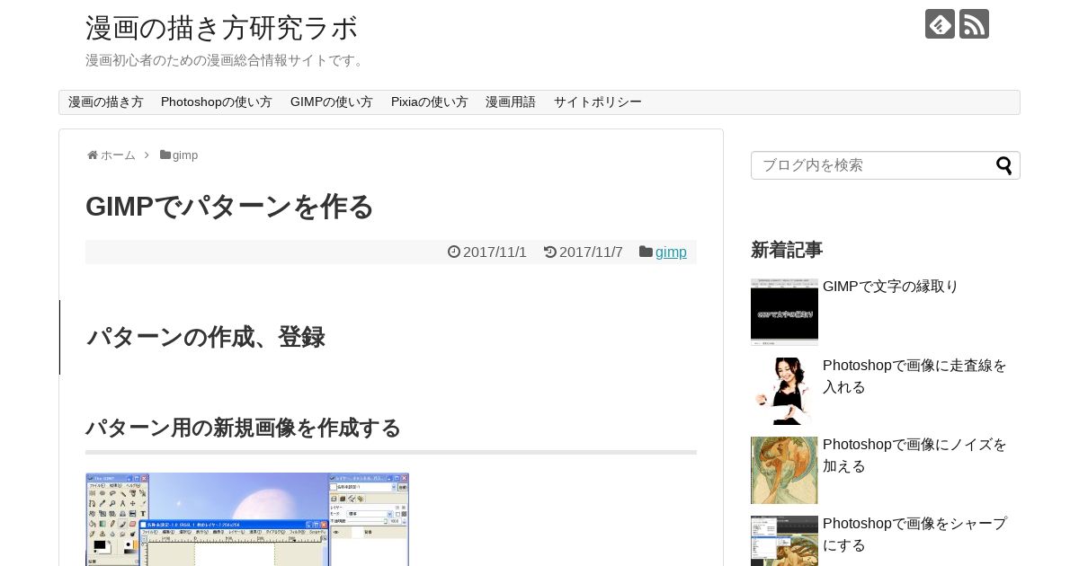Click the 新着記事 sidebar heading
The image size is (1079, 566).
pos(787,250)
